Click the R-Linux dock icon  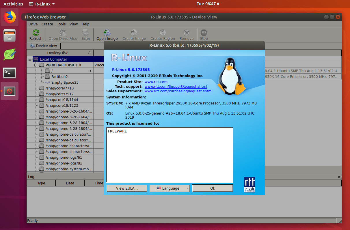[x=10, y=91]
